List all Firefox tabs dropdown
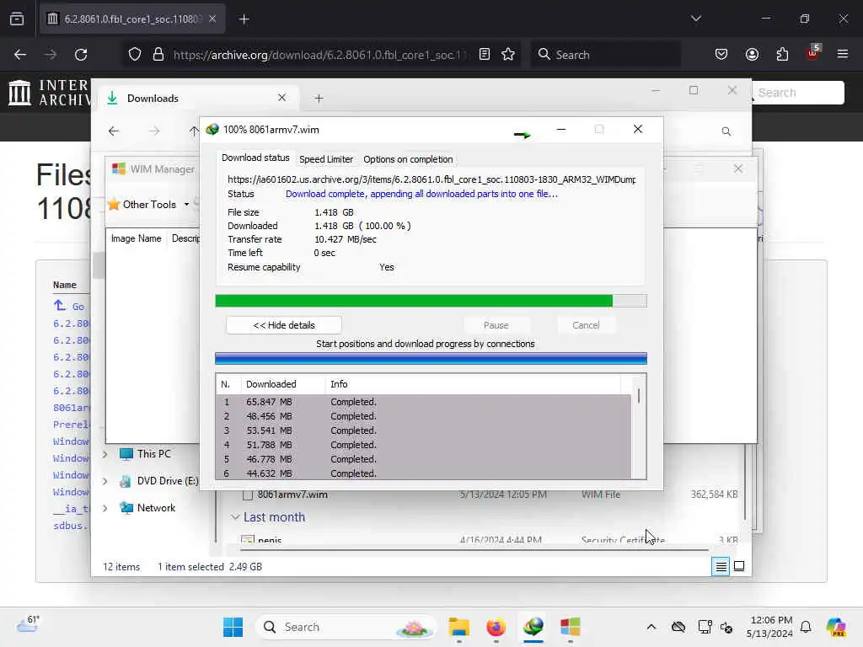The image size is (863, 647). pos(695,19)
